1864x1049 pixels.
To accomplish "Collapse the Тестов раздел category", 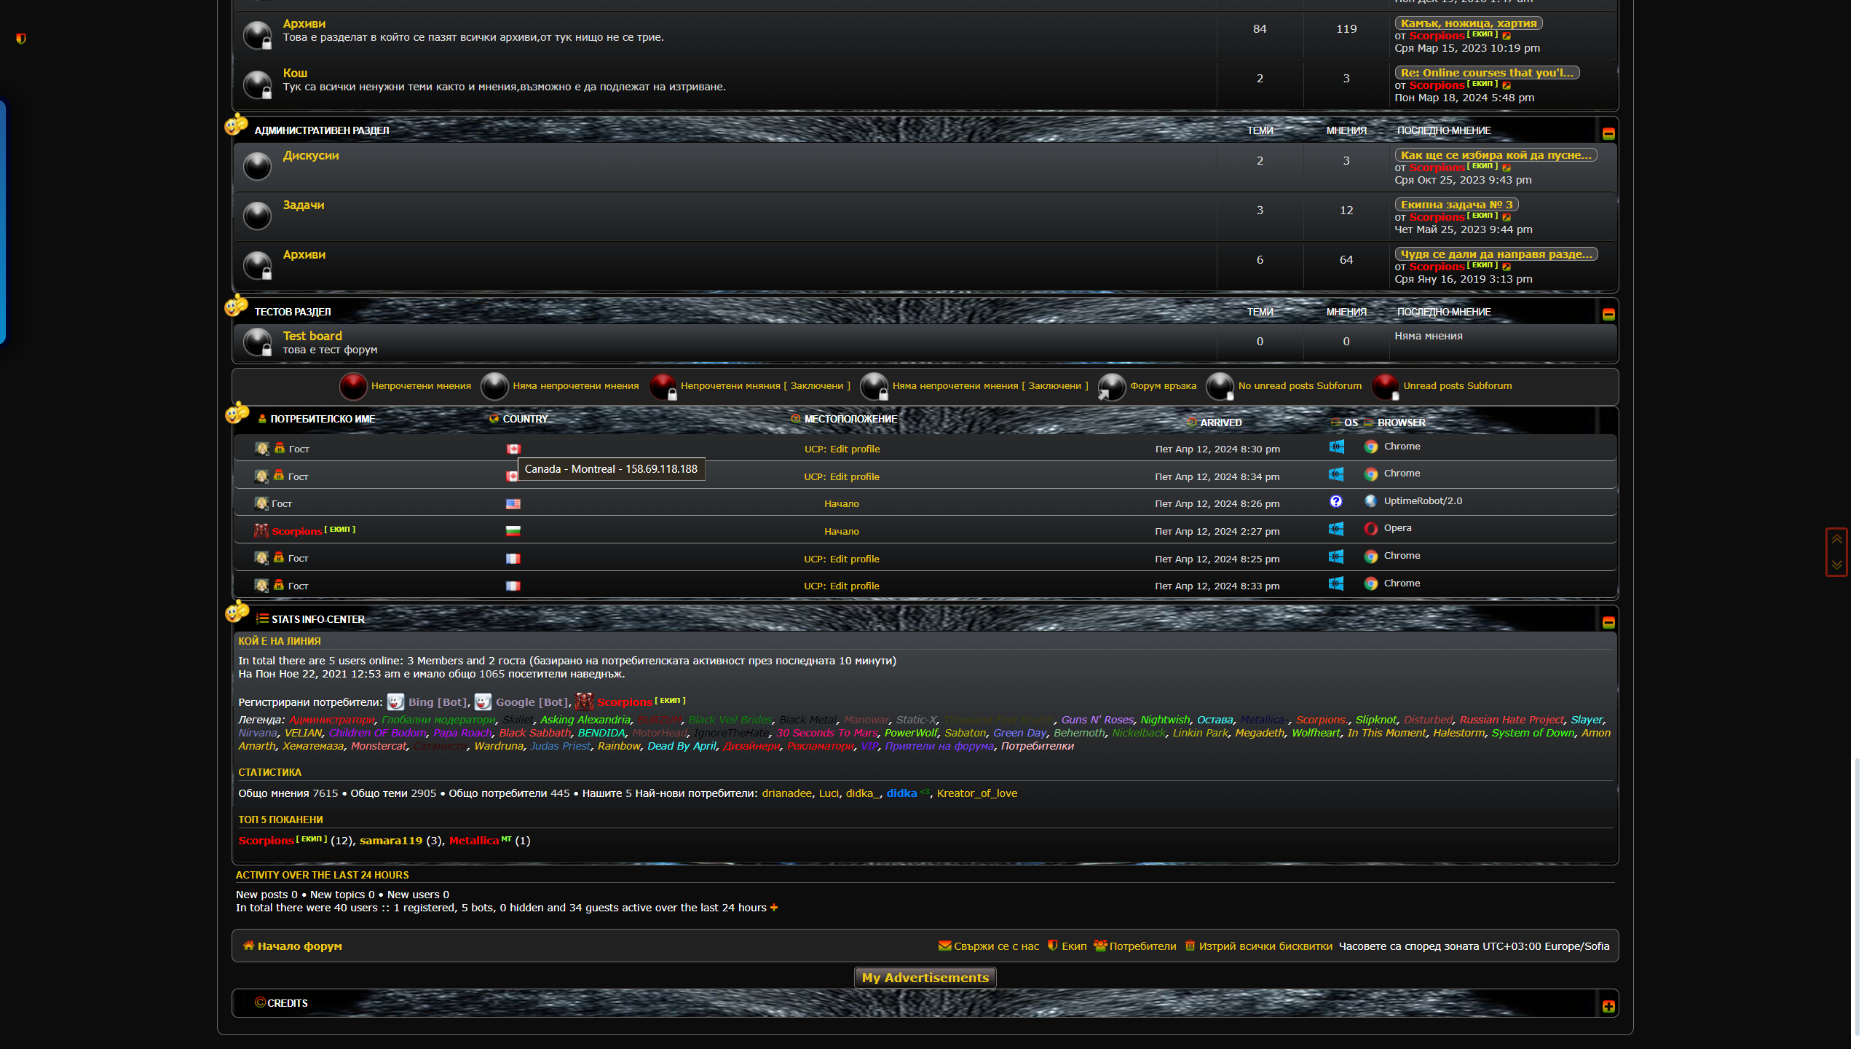I will (1608, 314).
